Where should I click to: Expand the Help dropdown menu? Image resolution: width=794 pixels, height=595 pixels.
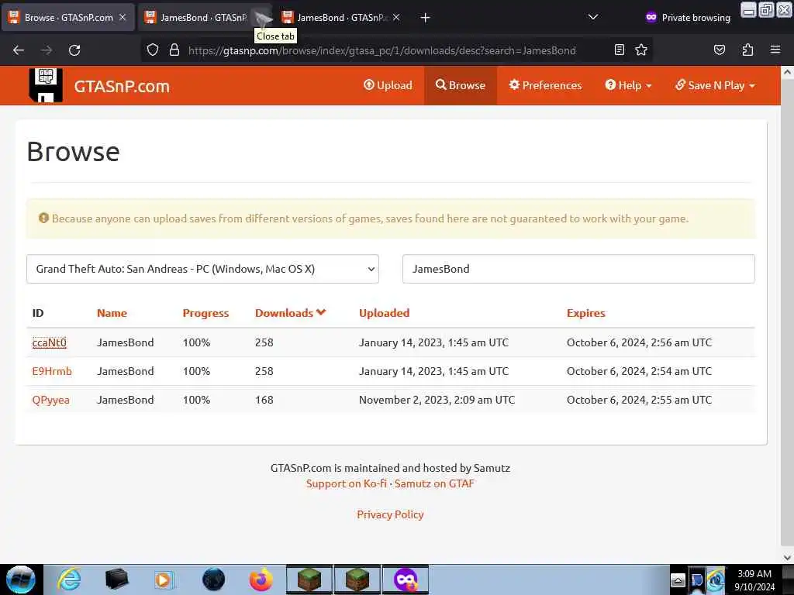[628, 85]
